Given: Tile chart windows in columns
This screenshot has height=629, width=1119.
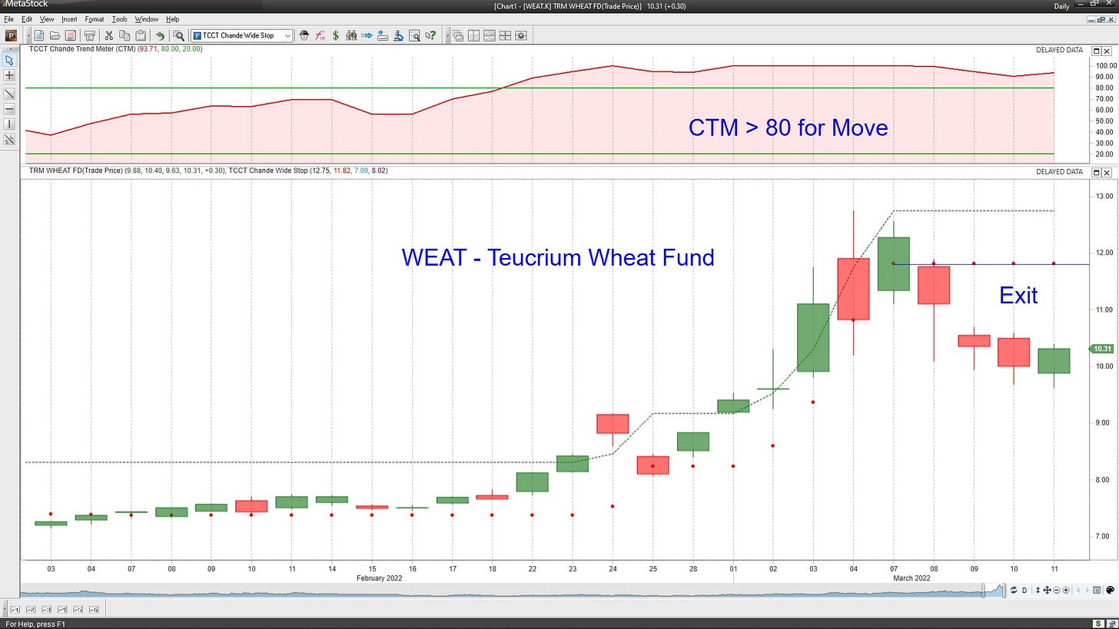Looking at the screenshot, I should (473, 35).
